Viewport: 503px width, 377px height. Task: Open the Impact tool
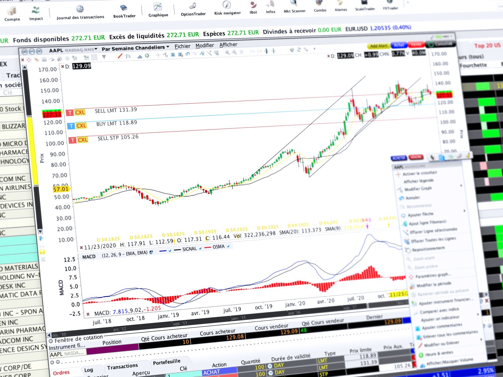[36, 14]
